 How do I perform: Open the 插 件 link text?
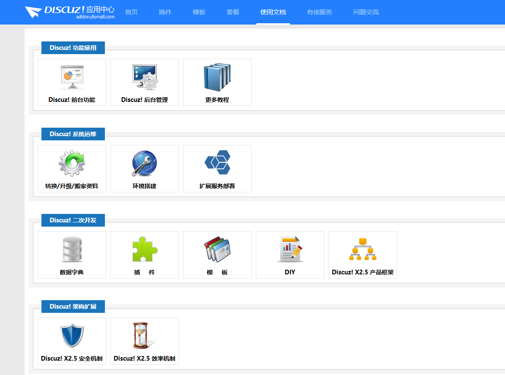click(x=145, y=272)
